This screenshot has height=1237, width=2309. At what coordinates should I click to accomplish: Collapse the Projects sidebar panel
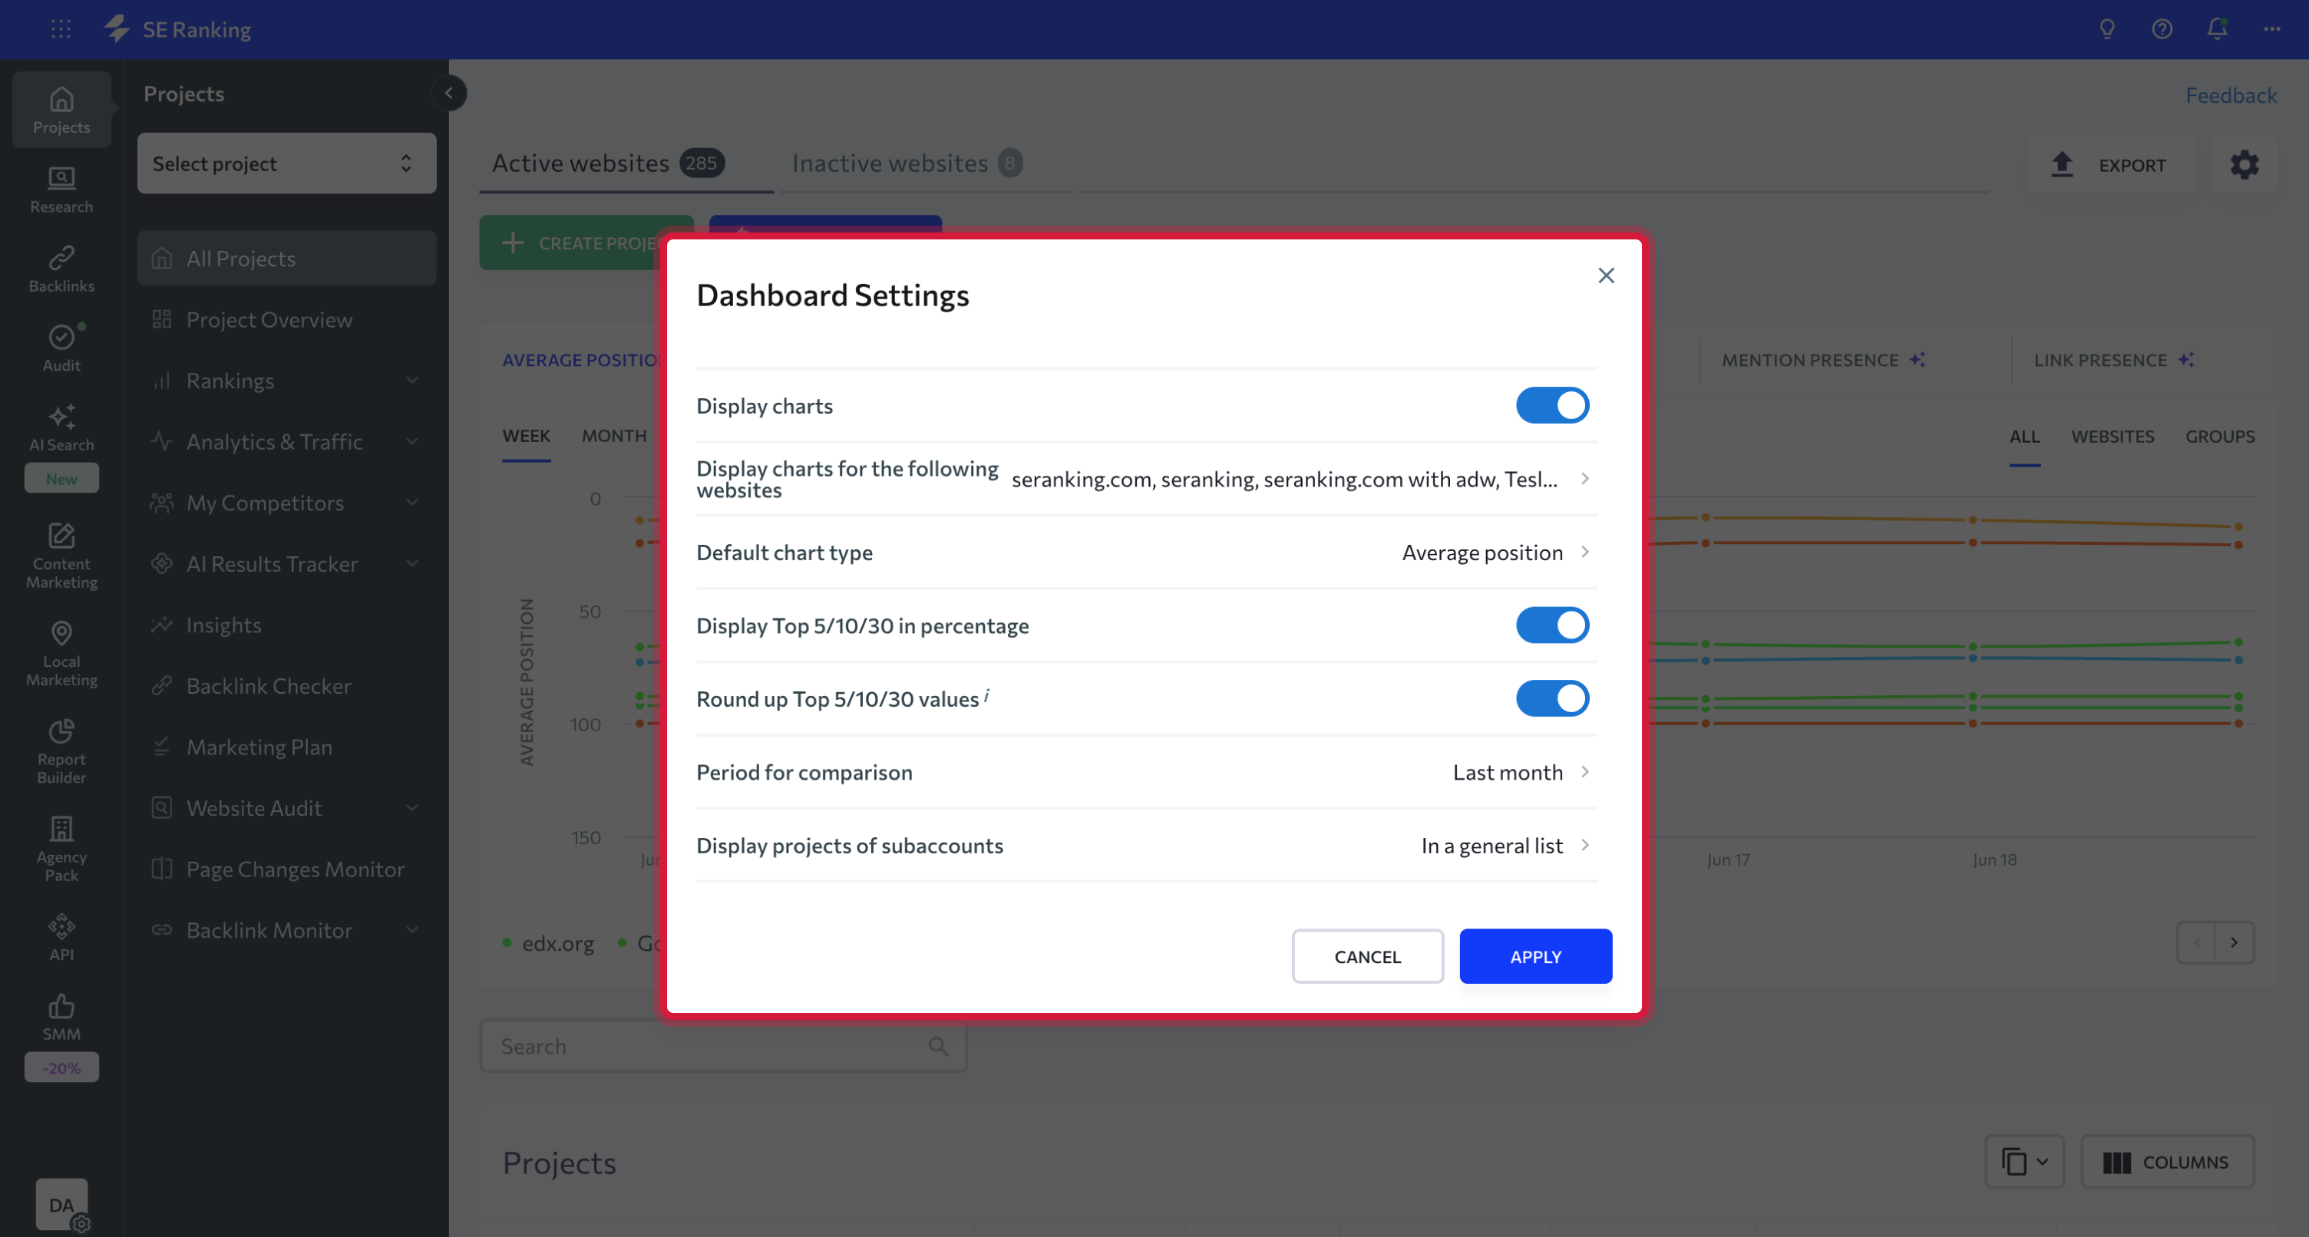449,92
